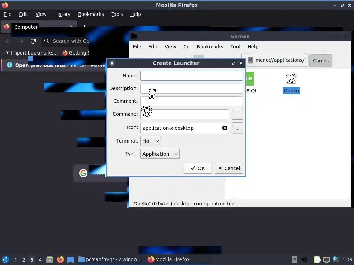Open a new Firefox tab
Viewport: 354px width, 265px height.
[x=84, y=27]
